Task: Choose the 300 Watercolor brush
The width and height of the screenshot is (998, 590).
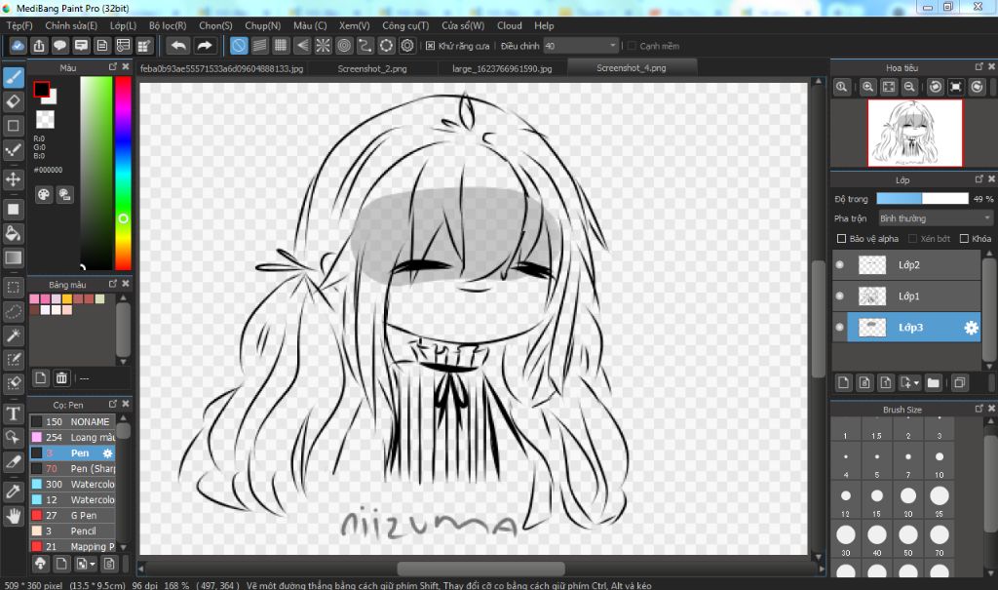Action: point(72,485)
